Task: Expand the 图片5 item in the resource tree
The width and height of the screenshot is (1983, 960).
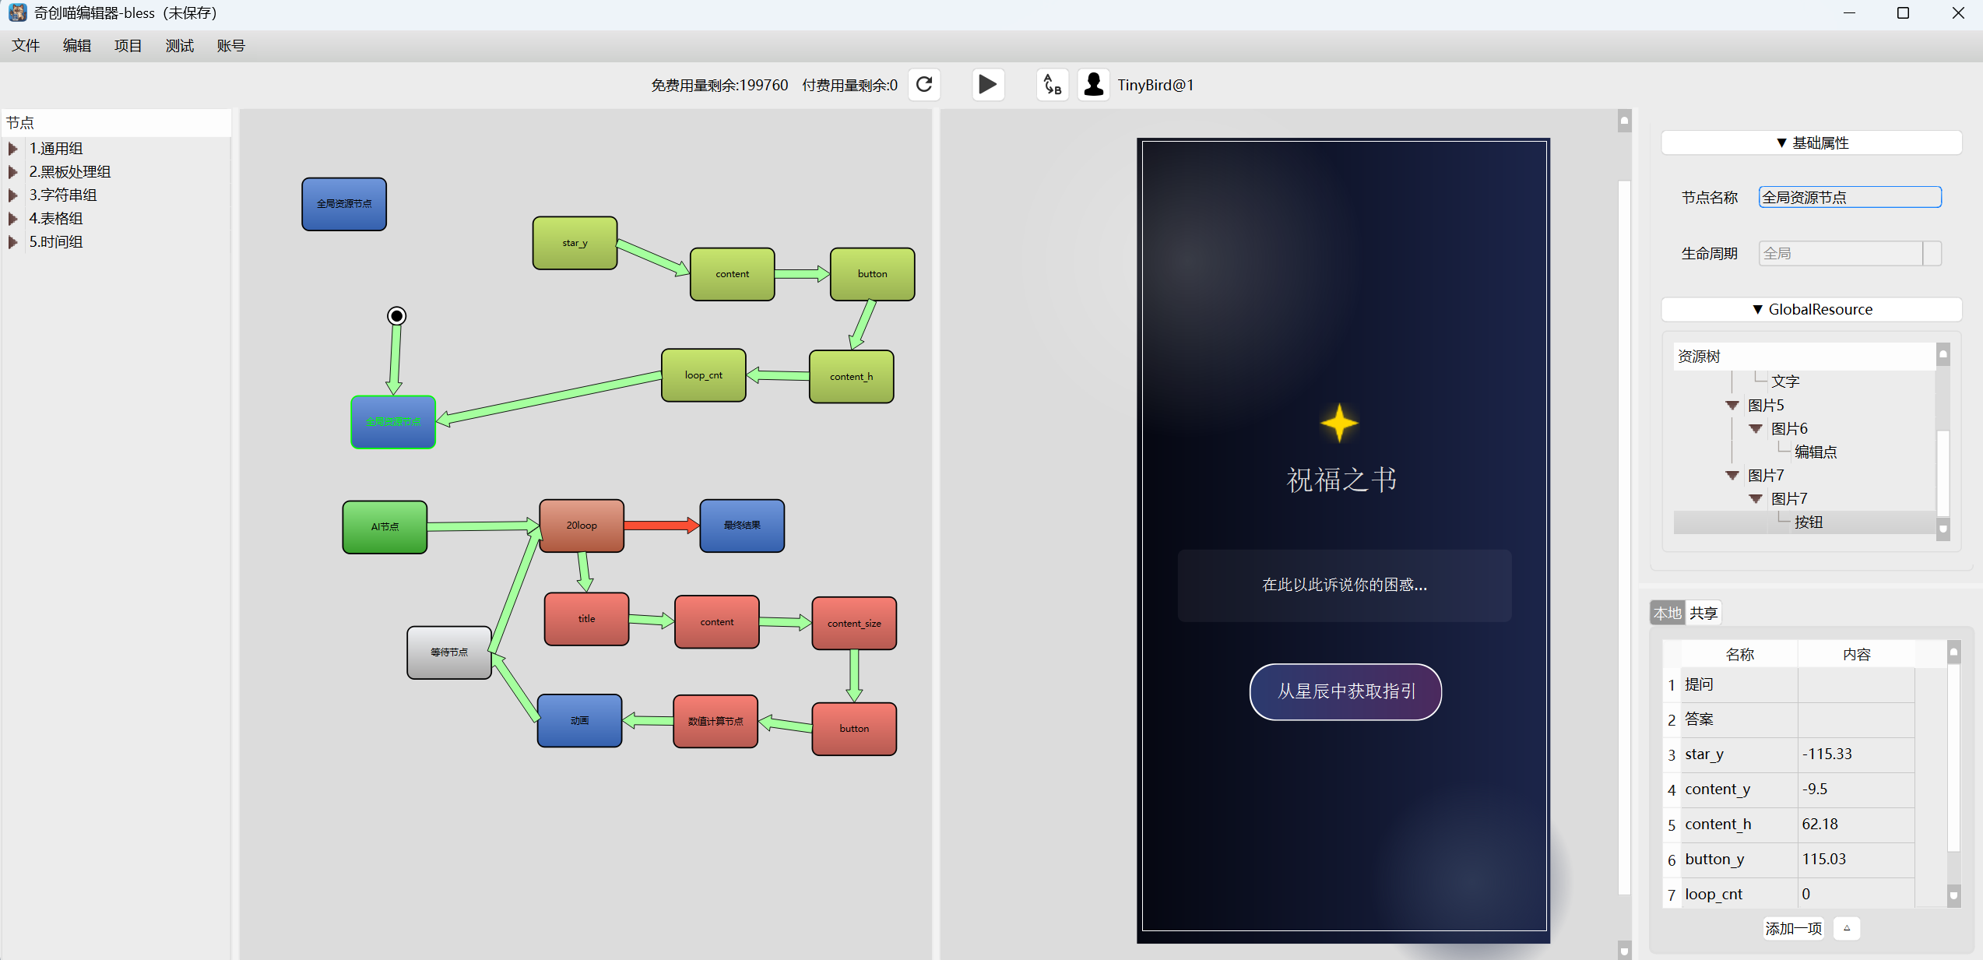Action: pos(1732,404)
